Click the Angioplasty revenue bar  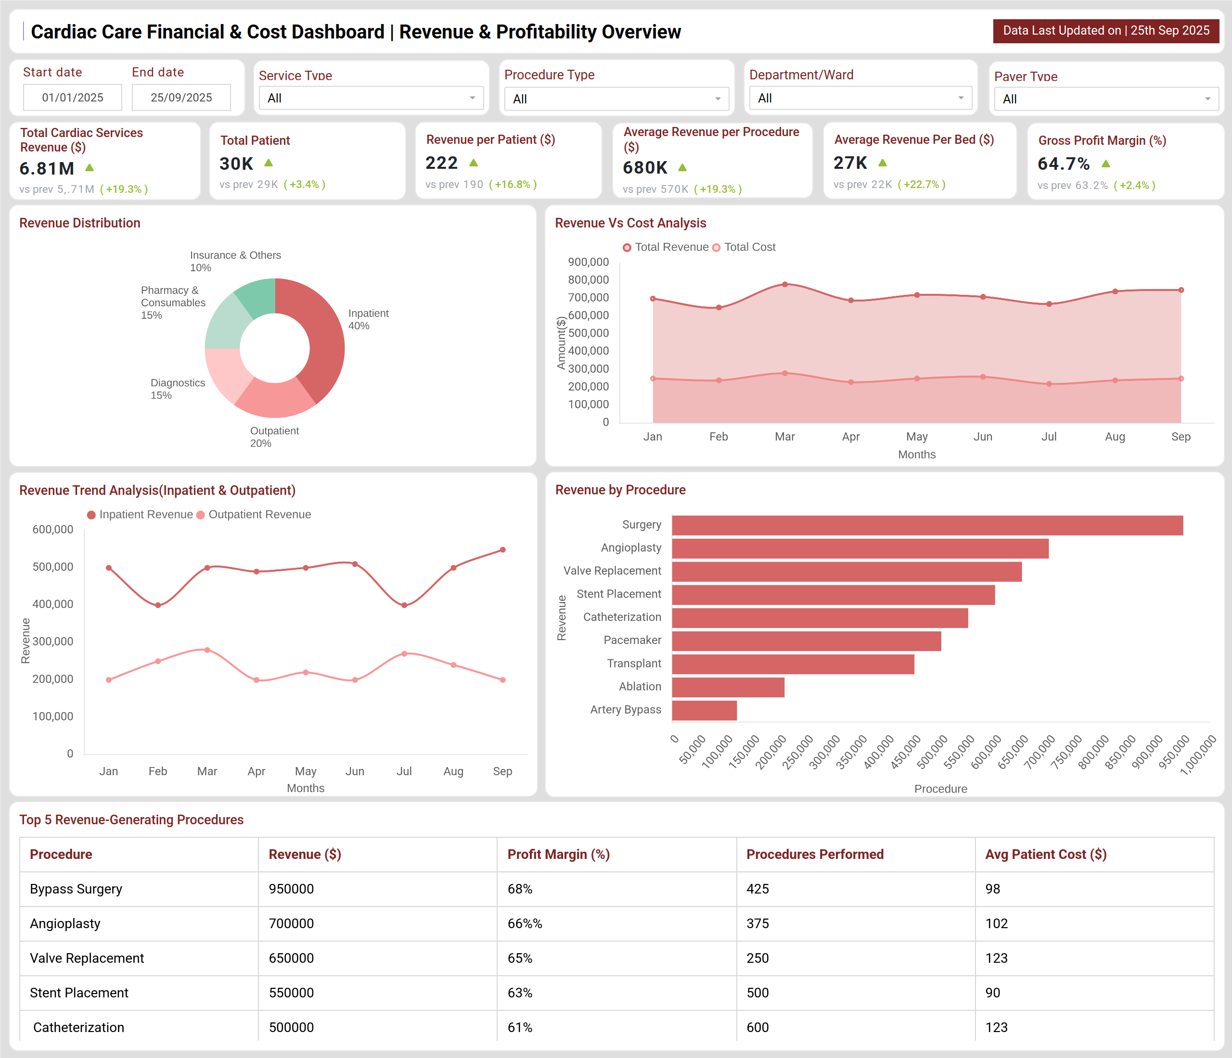coord(860,548)
